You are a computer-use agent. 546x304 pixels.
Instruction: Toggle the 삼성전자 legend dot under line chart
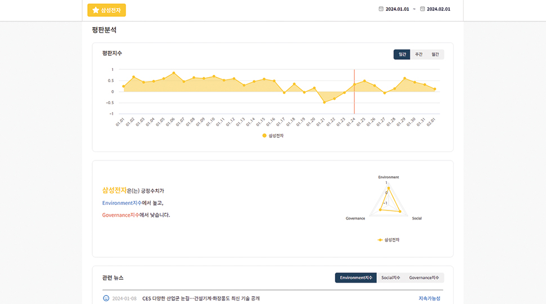(x=265, y=136)
